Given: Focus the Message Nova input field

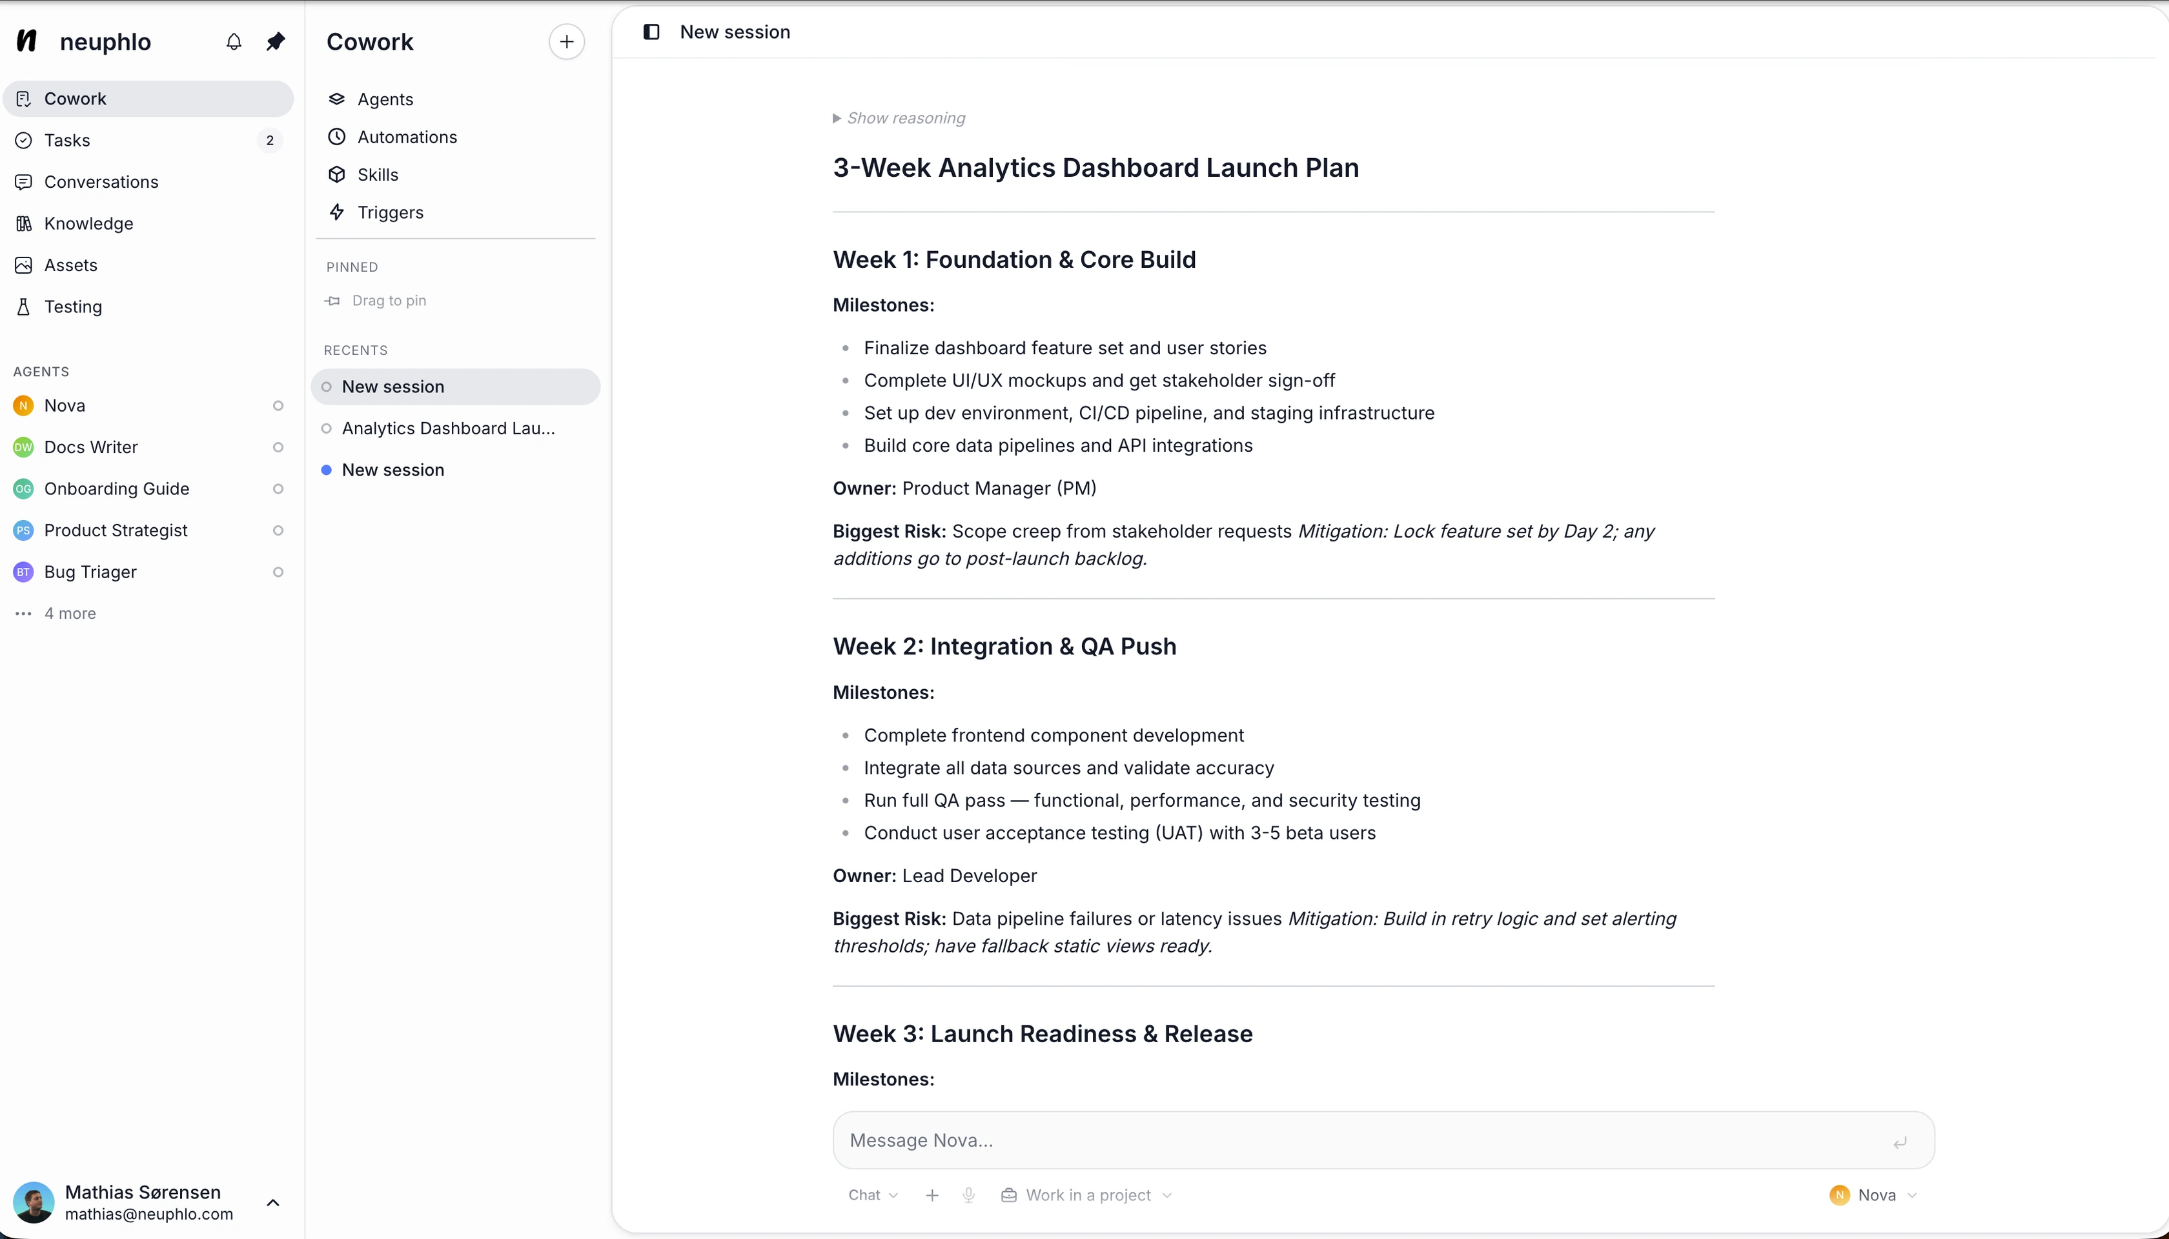Looking at the screenshot, I should pos(1383,1140).
